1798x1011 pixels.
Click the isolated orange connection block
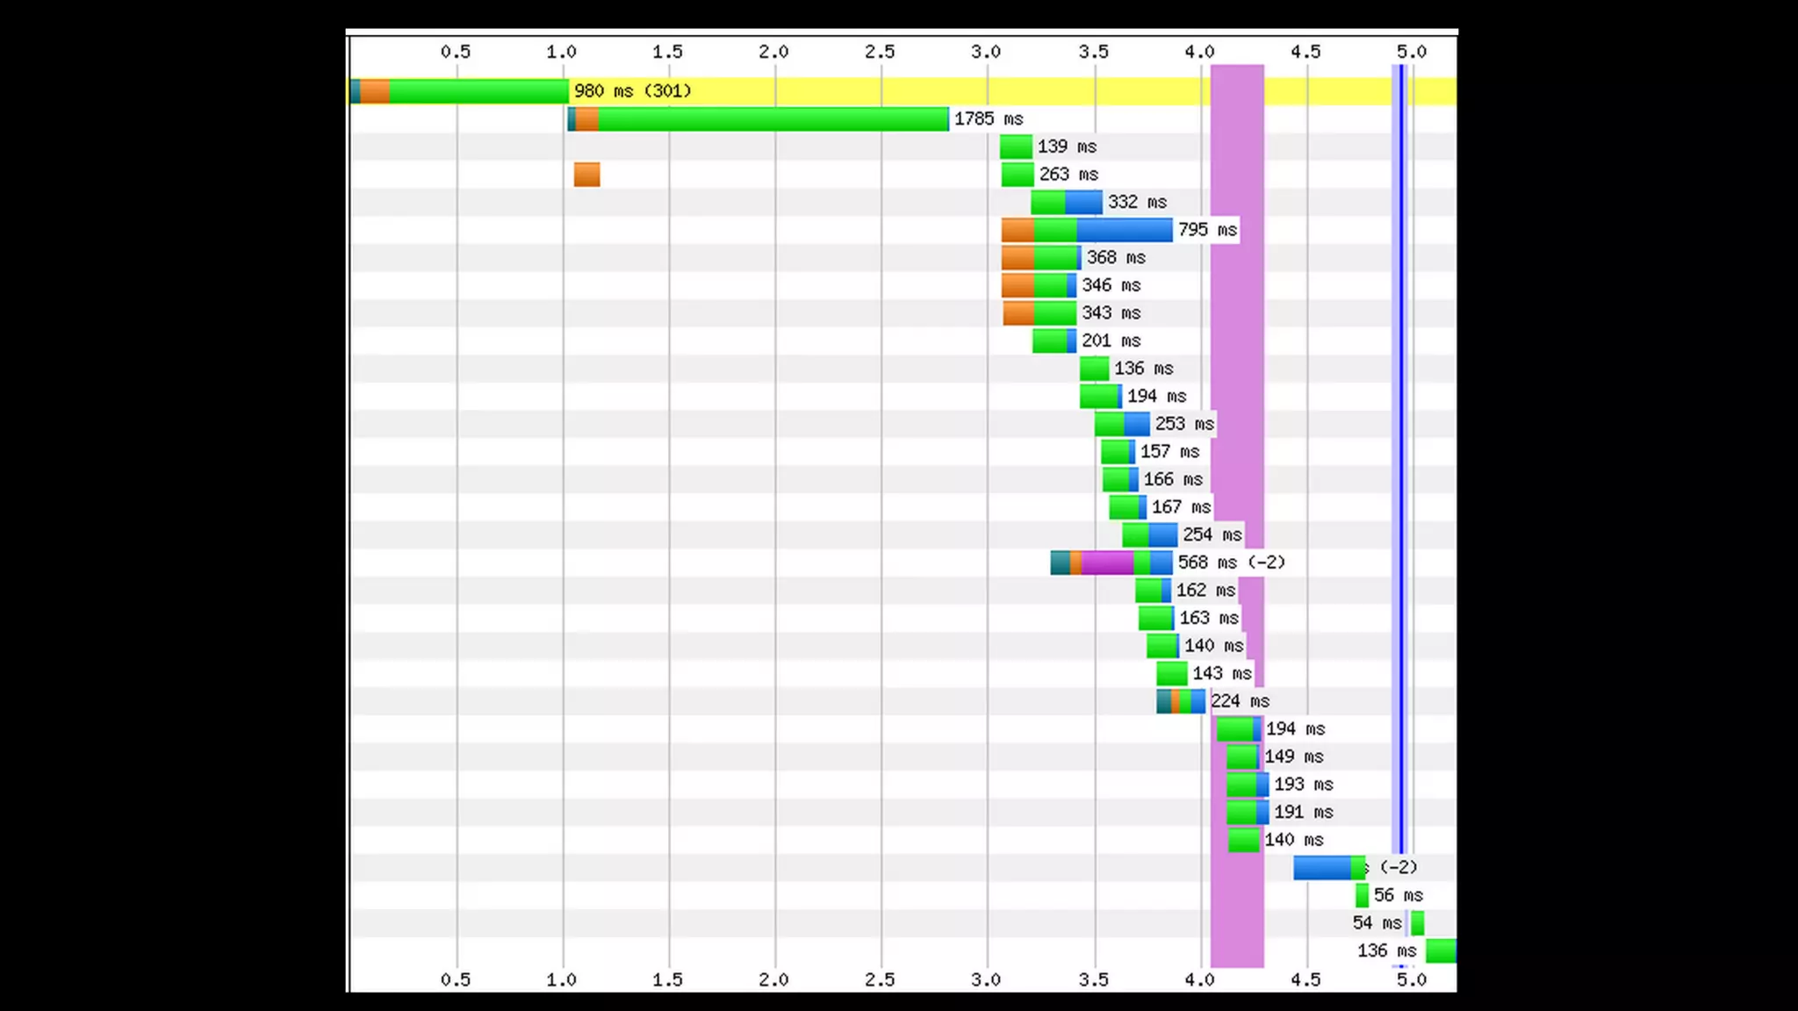[587, 175]
